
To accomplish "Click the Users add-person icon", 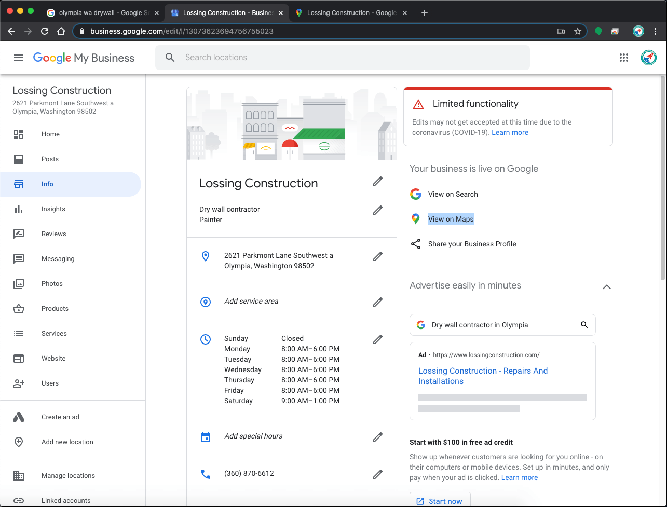I will (x=19, y=383).
